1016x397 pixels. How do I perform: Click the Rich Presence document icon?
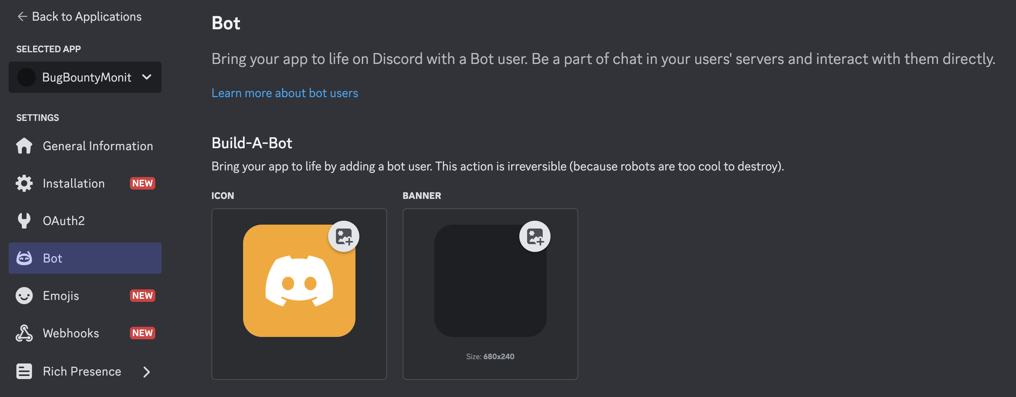pyautogui.click(x=24, y=371)
